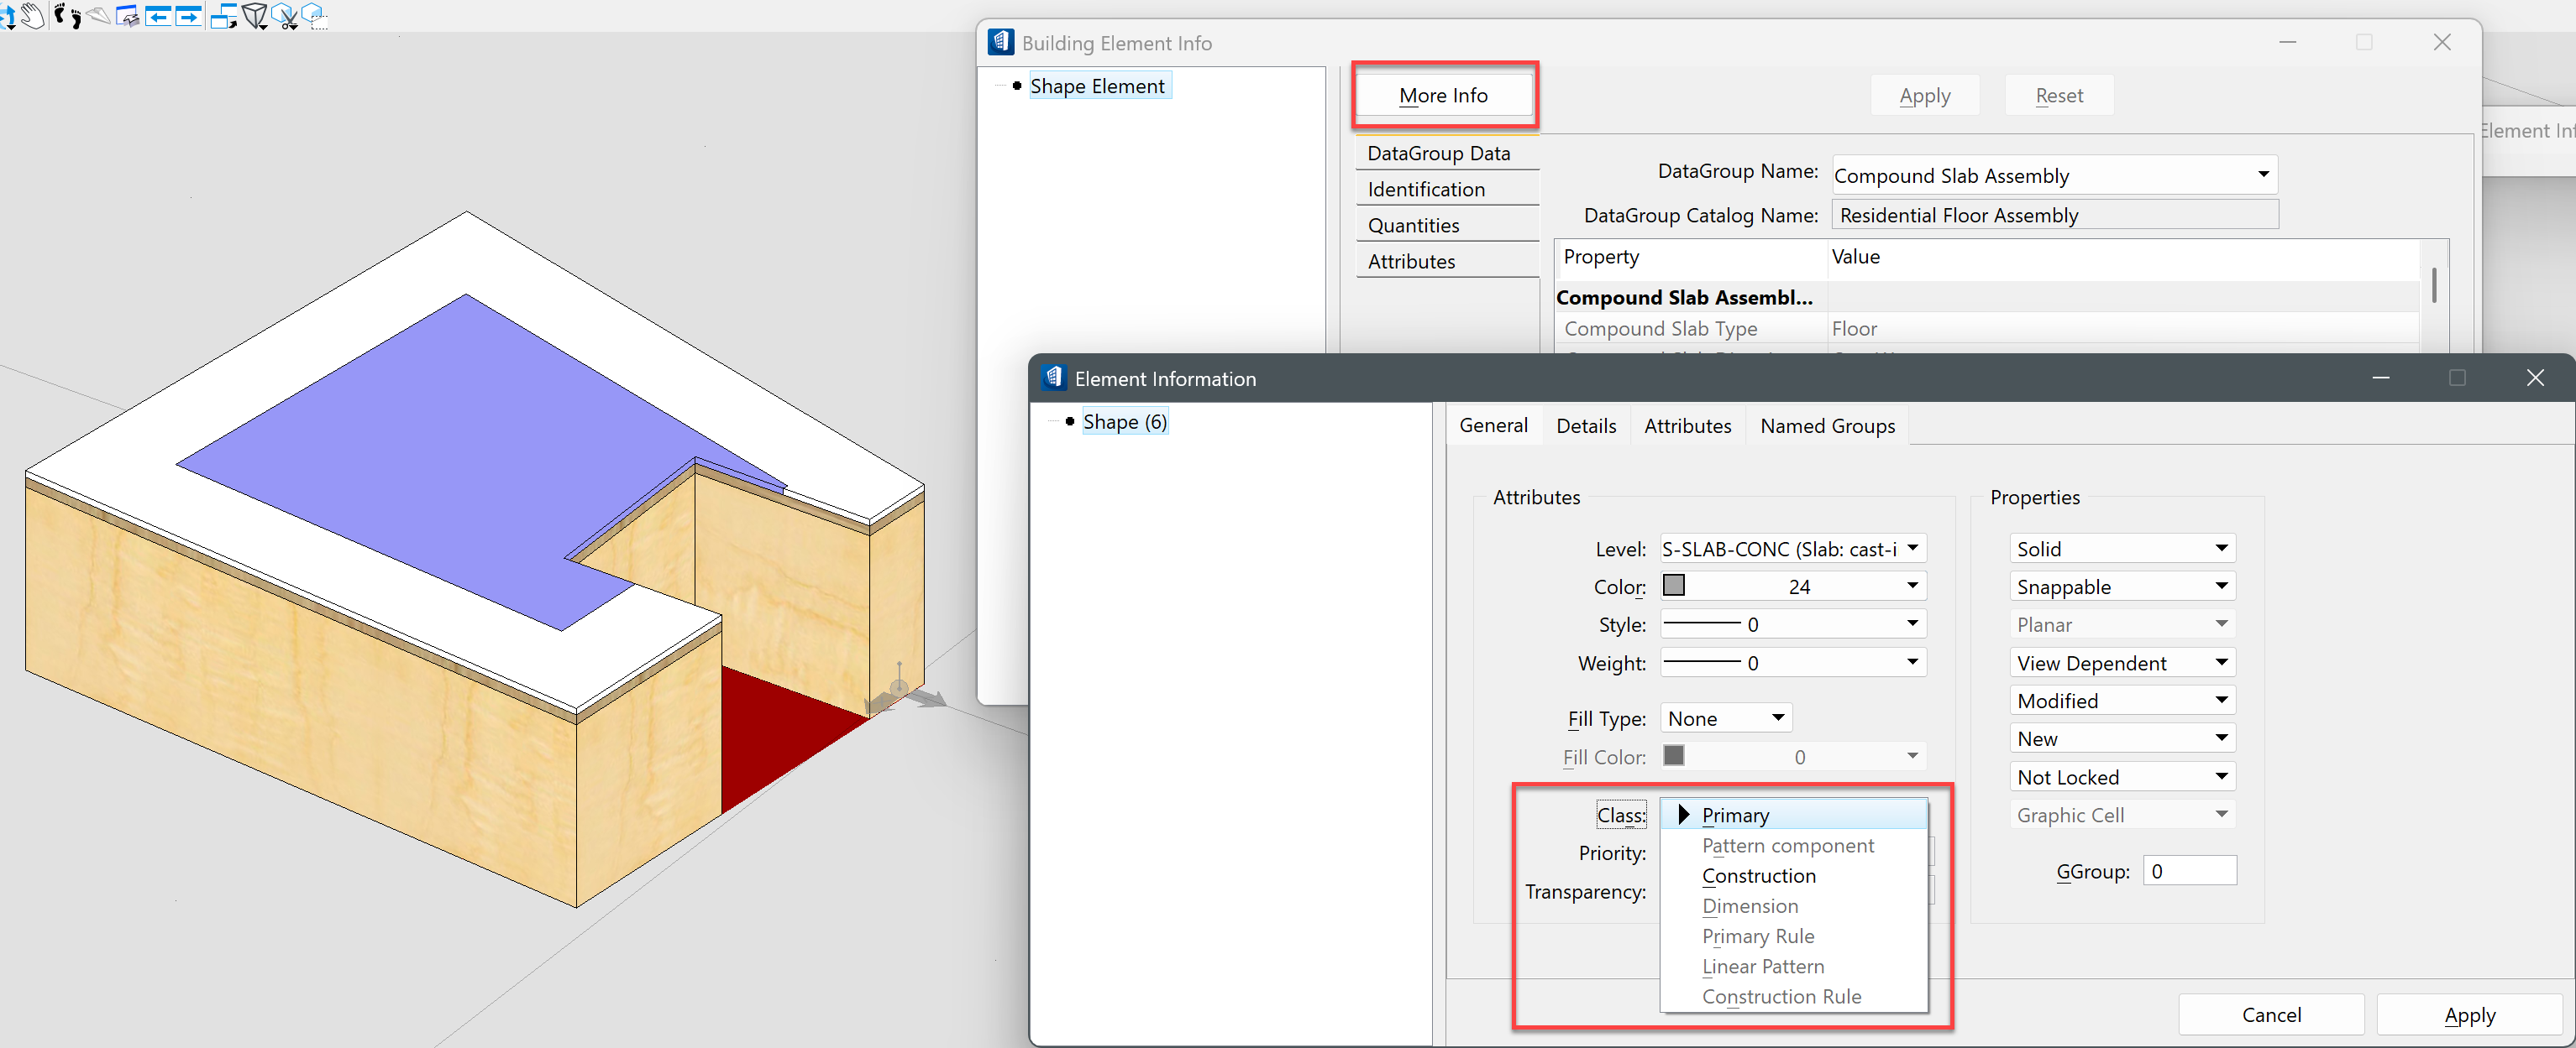Choose Construction in the Class list
The width and height of the screenshot is (2576, 1048).
coord(1758,875)
